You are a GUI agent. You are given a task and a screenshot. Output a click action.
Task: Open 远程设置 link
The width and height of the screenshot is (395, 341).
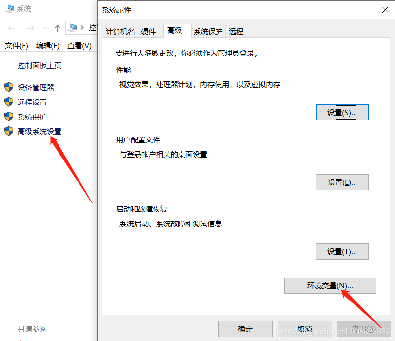point(32,102)
